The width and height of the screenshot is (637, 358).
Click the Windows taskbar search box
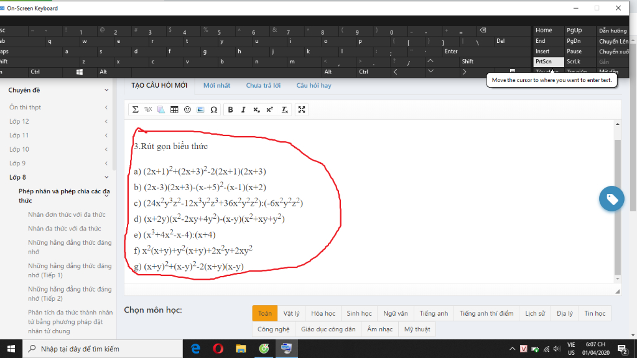(x=103, y=349)
